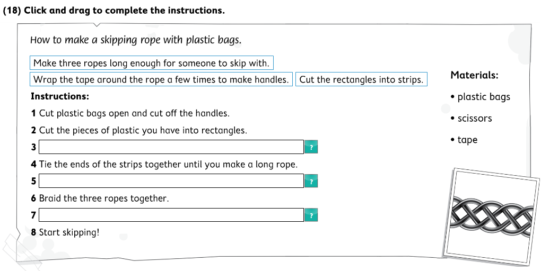
Task: Click the 'Instructions:' heading
Action: (x=60, y=96)
